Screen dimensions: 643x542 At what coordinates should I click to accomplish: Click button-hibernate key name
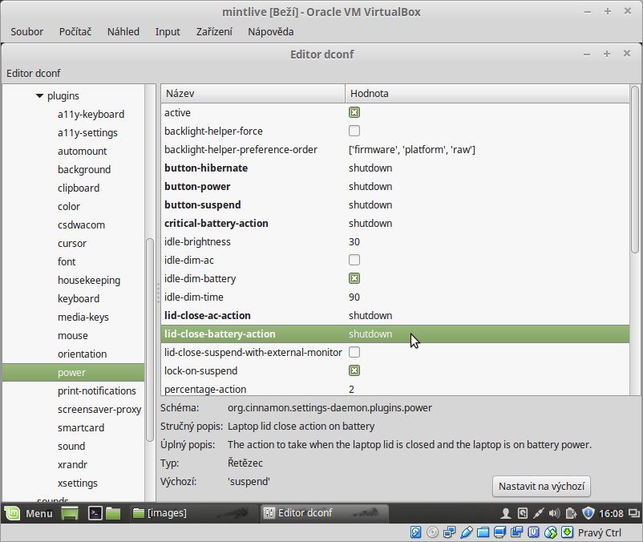tap(206, 168)
